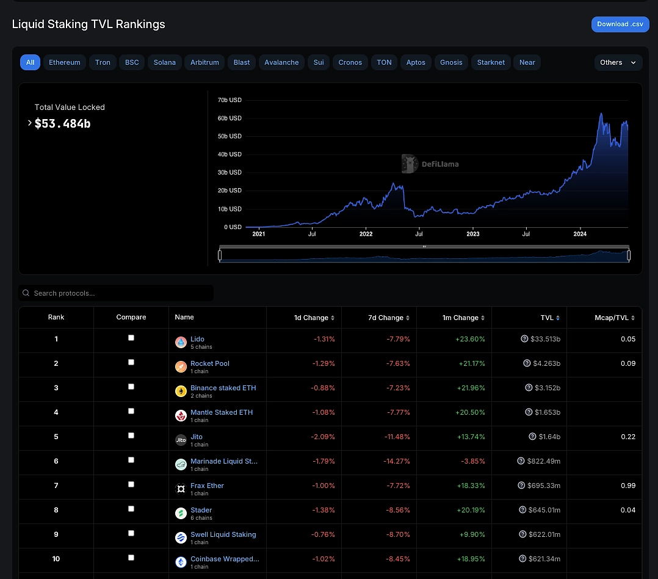The width and height of the screenshot is (658, 579).
Task: Click the Binance staked ETH logo icon
Action: (181, 391)
